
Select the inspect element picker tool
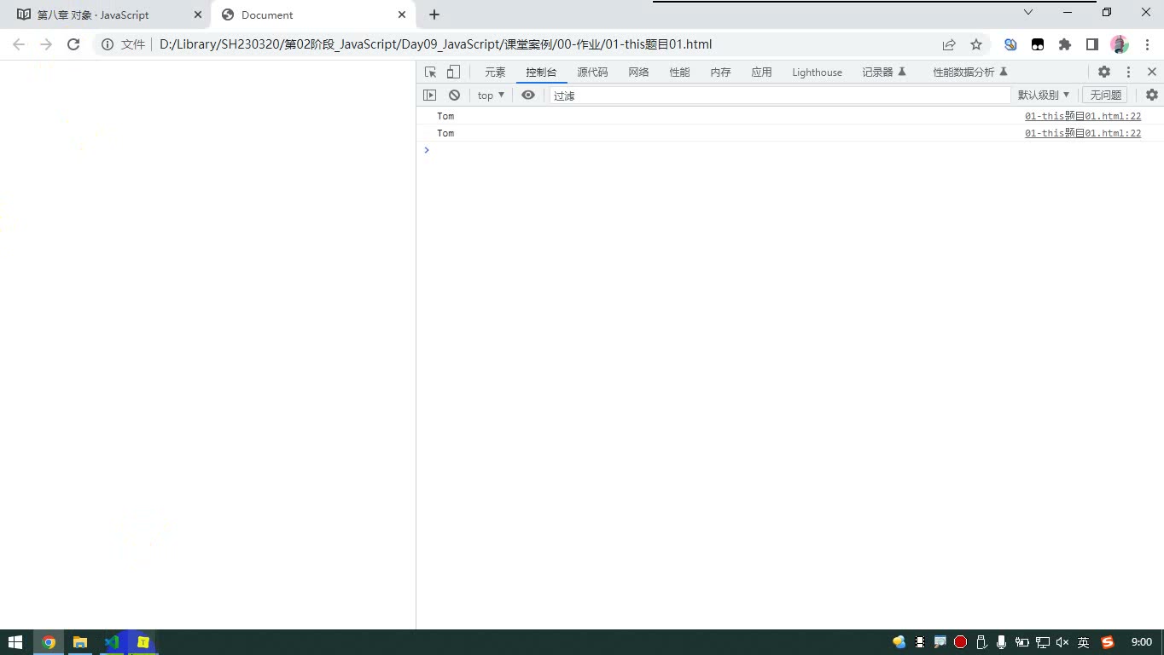click(430, 72)
